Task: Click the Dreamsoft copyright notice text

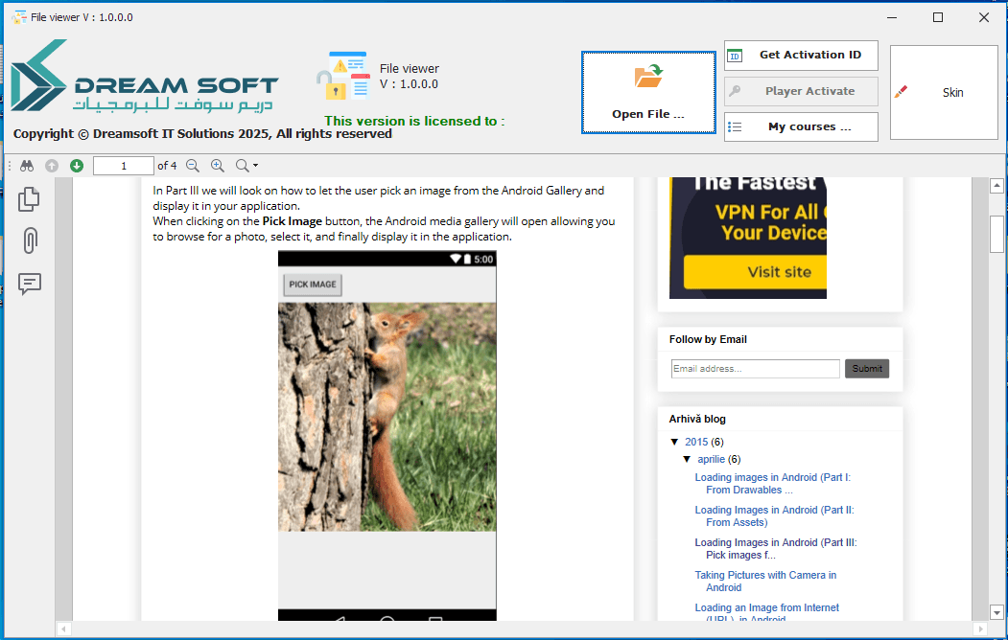Action: 202,133
